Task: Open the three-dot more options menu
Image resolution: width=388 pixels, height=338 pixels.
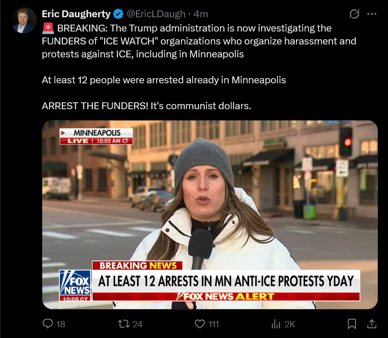Action: [x=372, y=14]
